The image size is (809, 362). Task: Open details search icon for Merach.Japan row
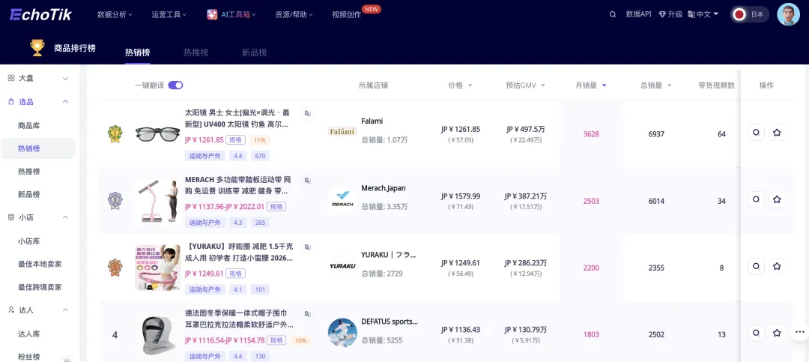(756, 199)
